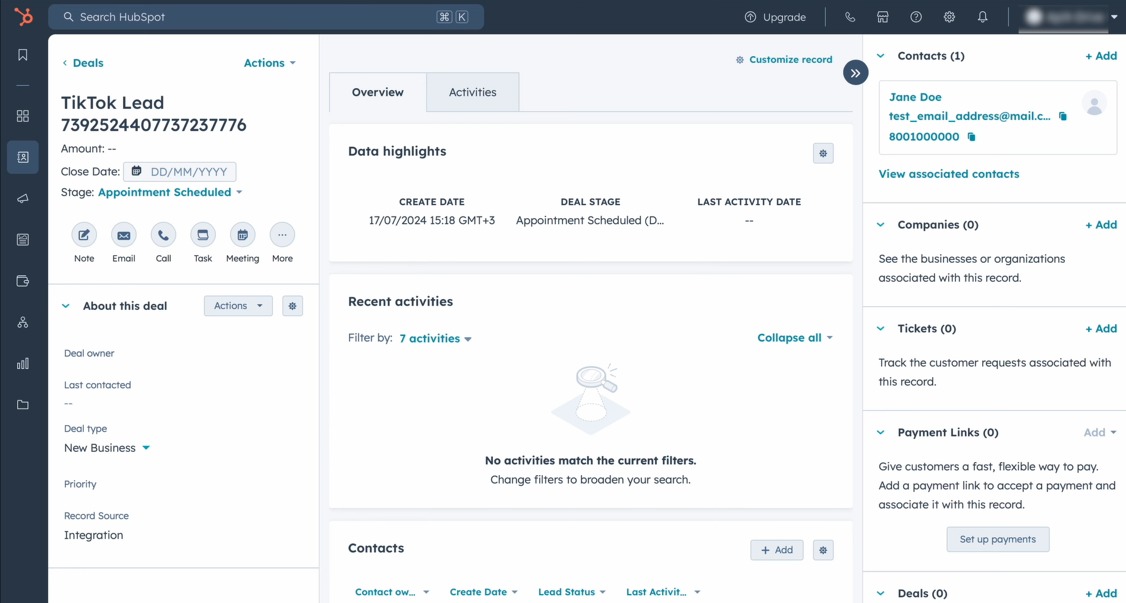
Task: Switch to the Activities tab
Action: point(473,92)
